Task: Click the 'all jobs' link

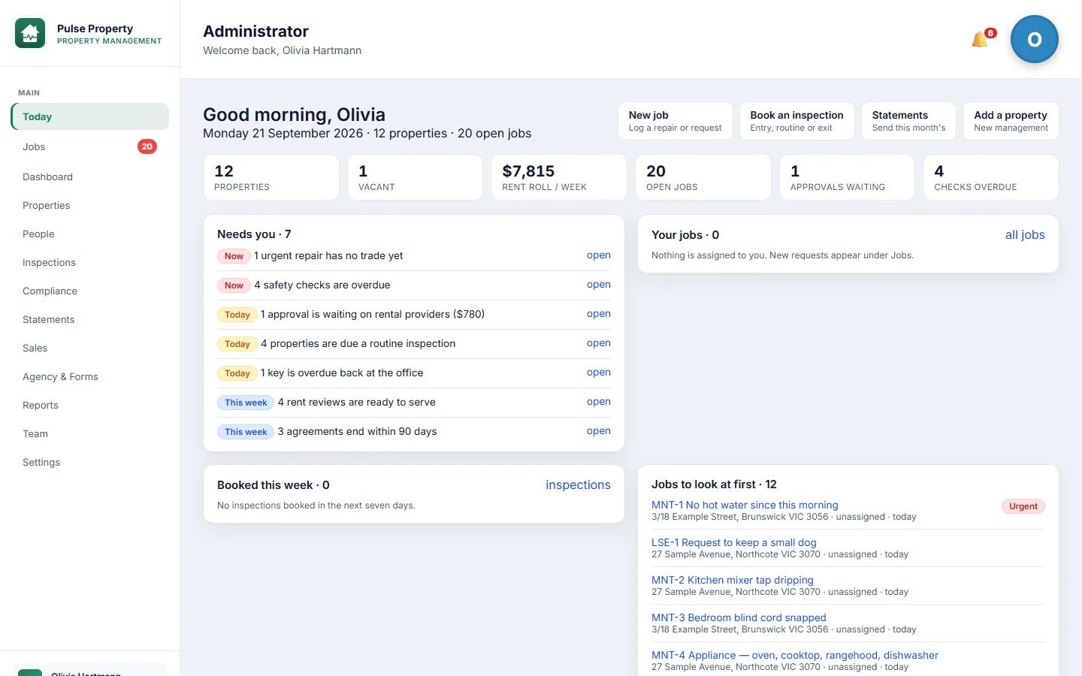Action: [x=1025, y=235]
